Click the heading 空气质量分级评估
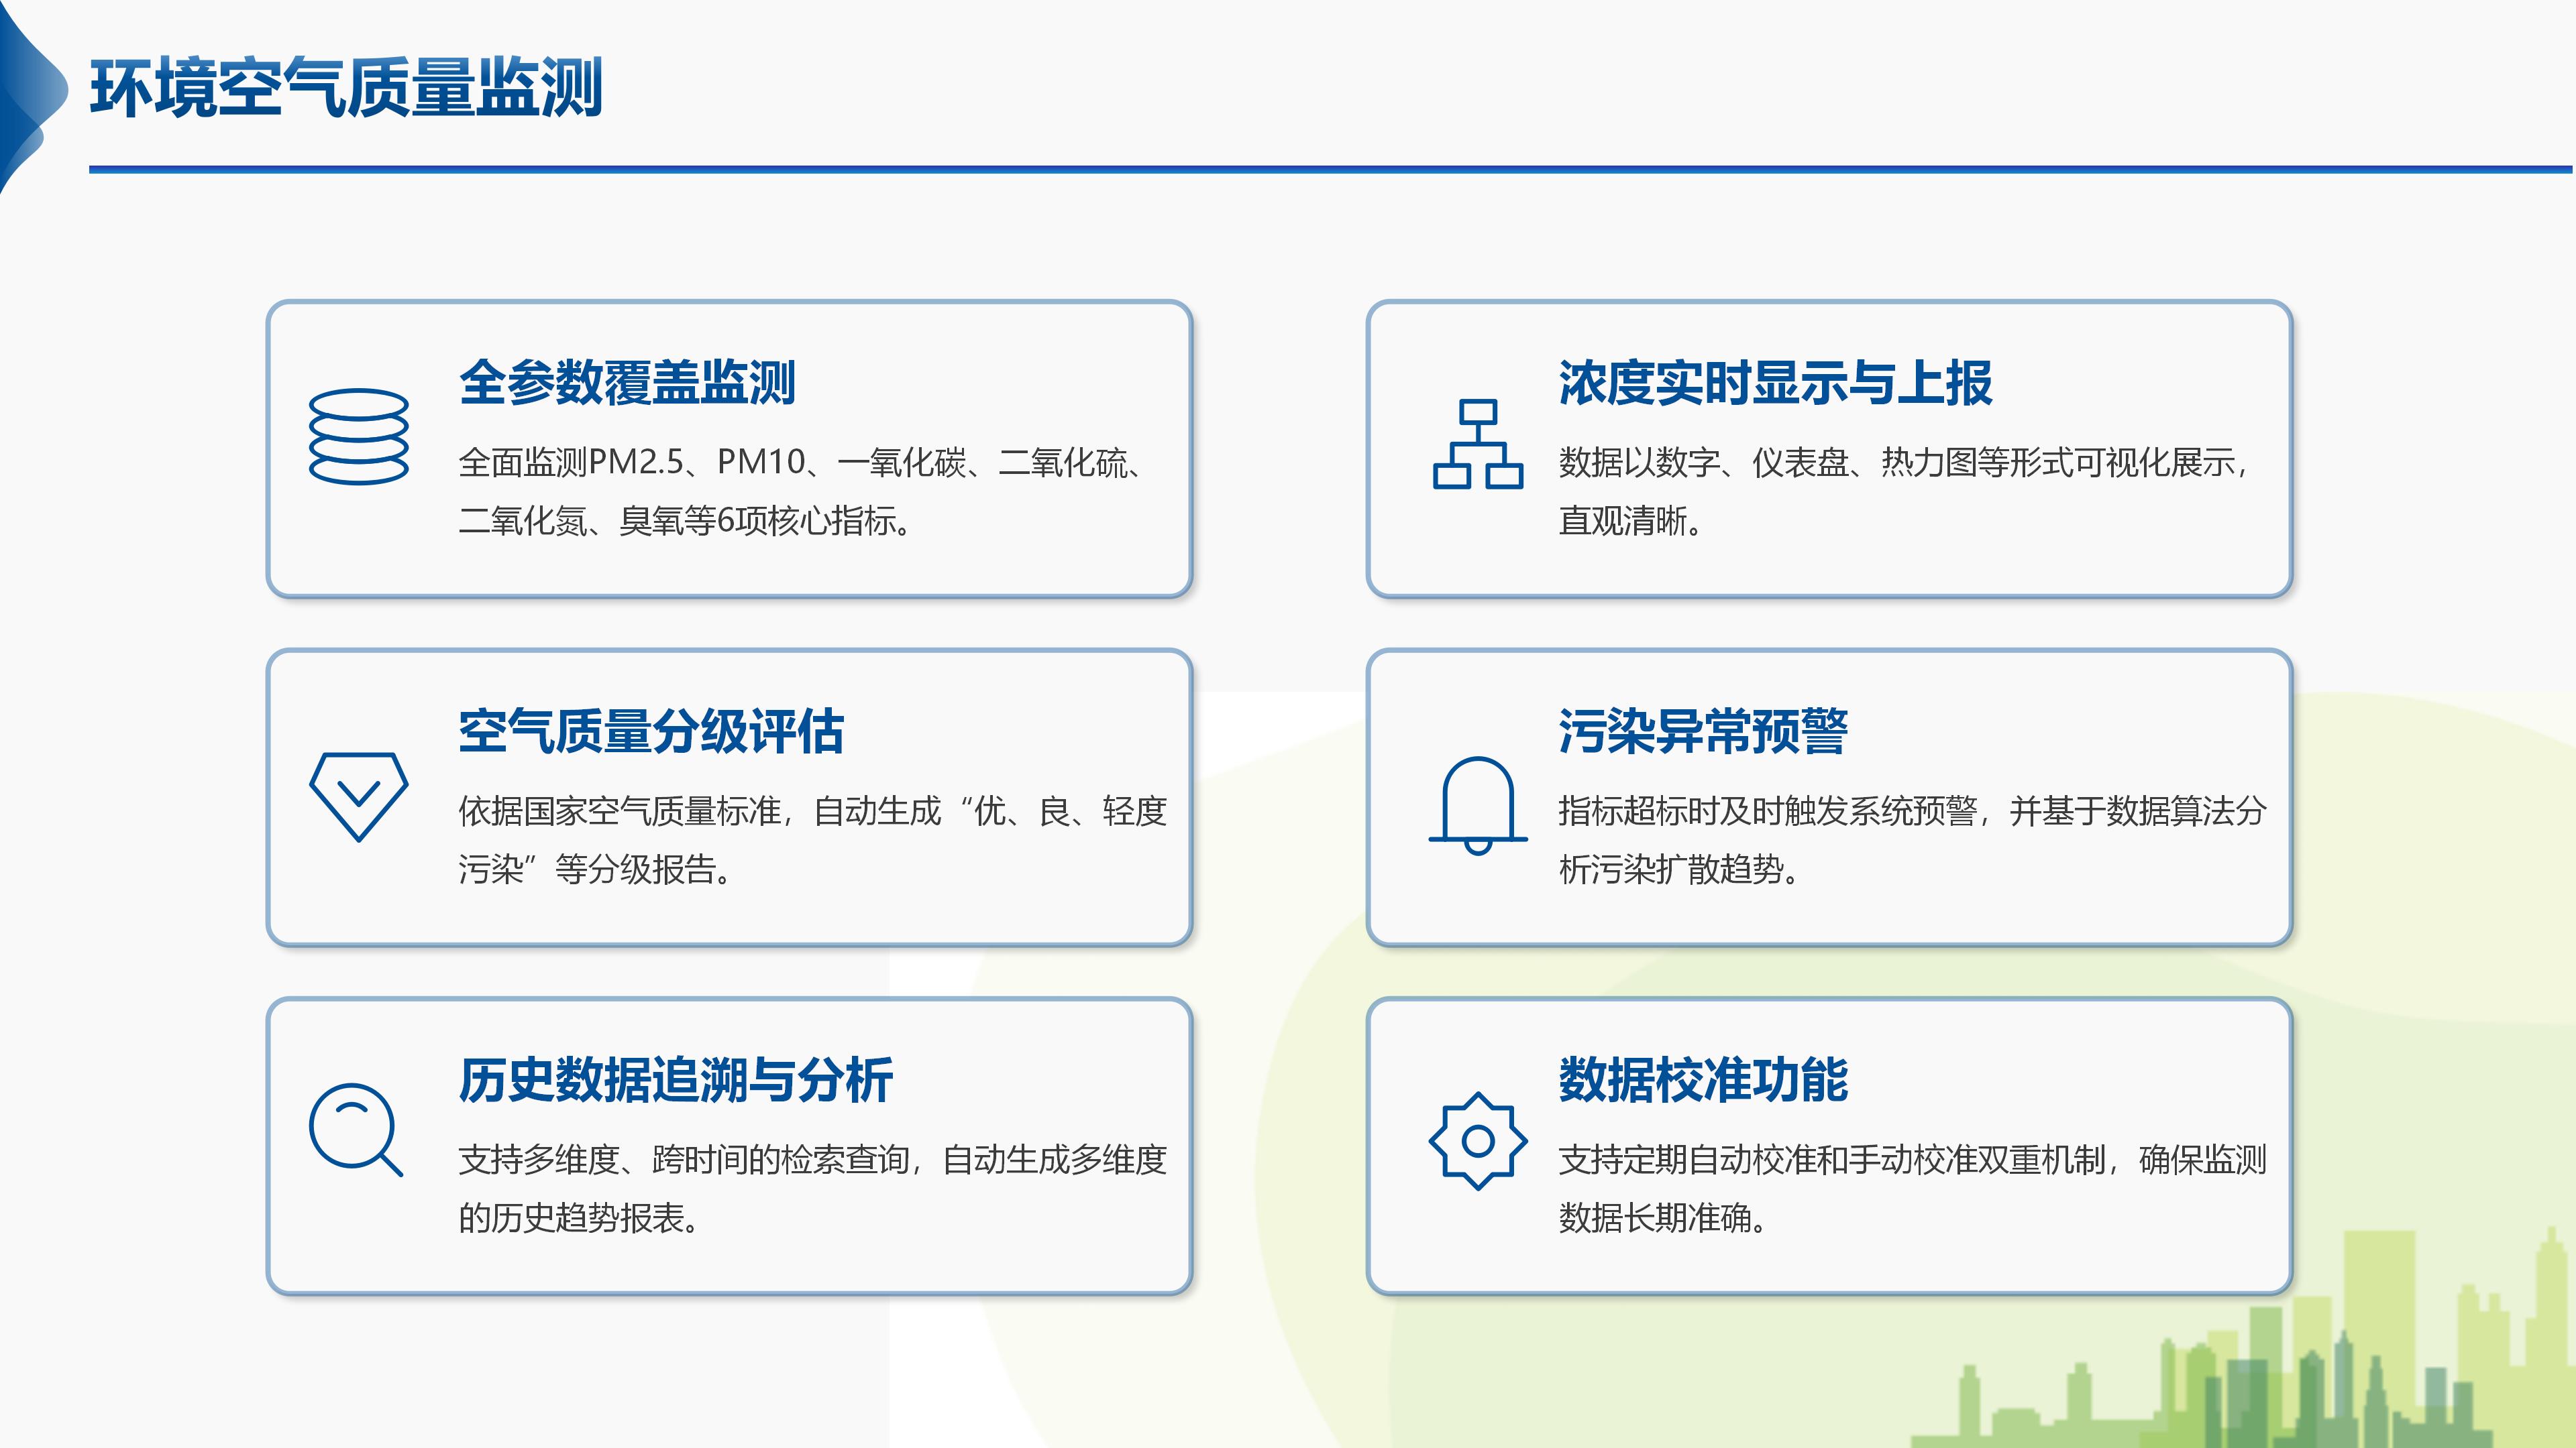 651,731
